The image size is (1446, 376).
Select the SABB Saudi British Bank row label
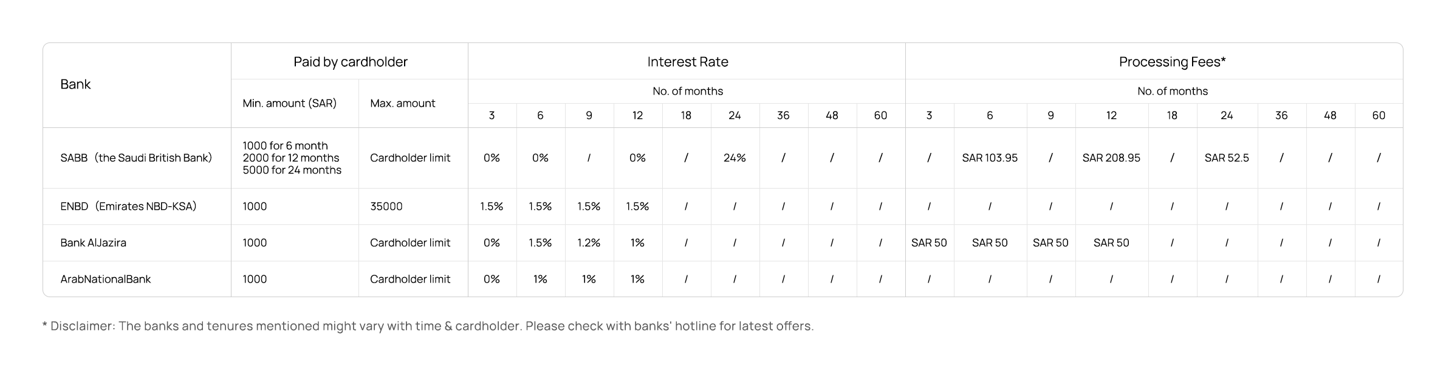[136, 158]
